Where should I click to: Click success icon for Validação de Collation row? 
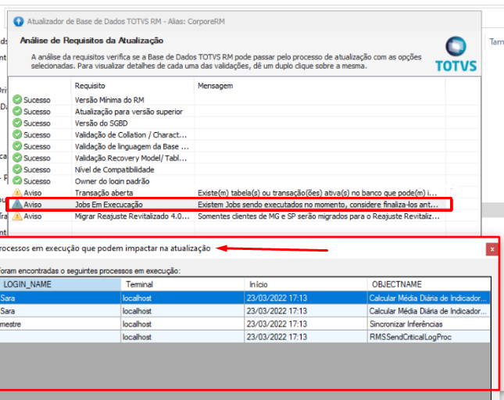17,134
